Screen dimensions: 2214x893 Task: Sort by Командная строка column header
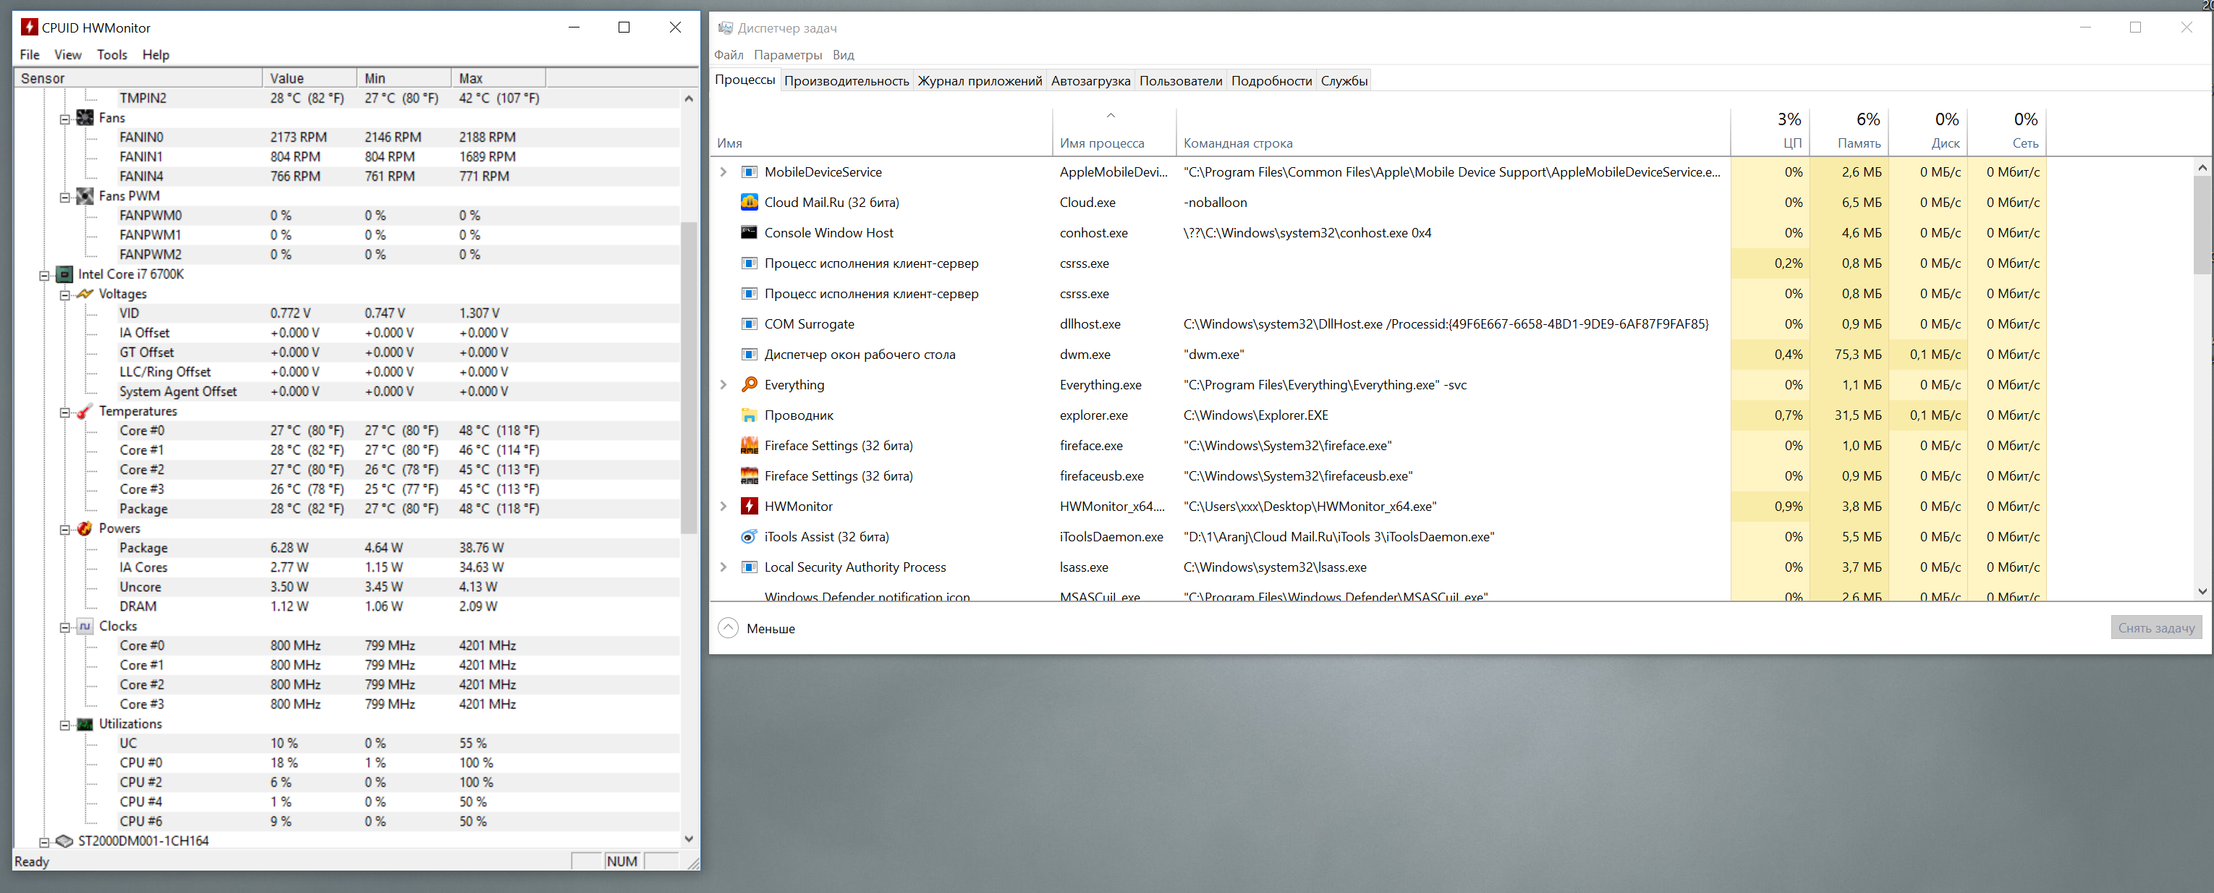click(1453, 131)
